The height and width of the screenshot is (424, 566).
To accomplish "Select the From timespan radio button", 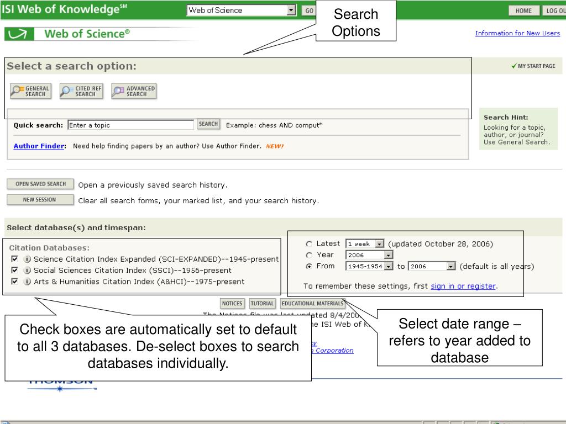I will click(x=309, y=267).
